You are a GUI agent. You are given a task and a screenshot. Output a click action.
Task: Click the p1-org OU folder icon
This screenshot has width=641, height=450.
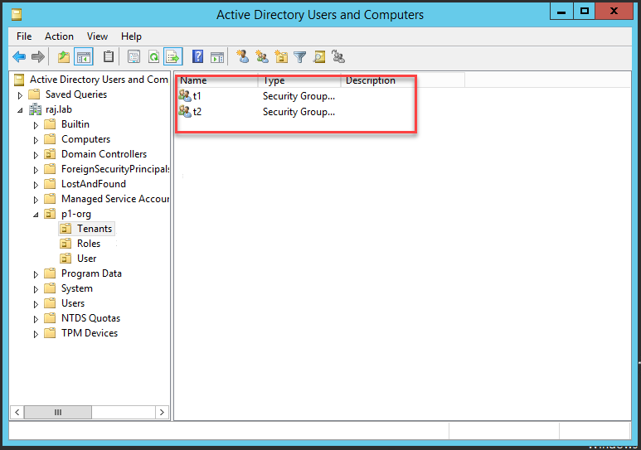pyautogui.click(x=50, y=214)
